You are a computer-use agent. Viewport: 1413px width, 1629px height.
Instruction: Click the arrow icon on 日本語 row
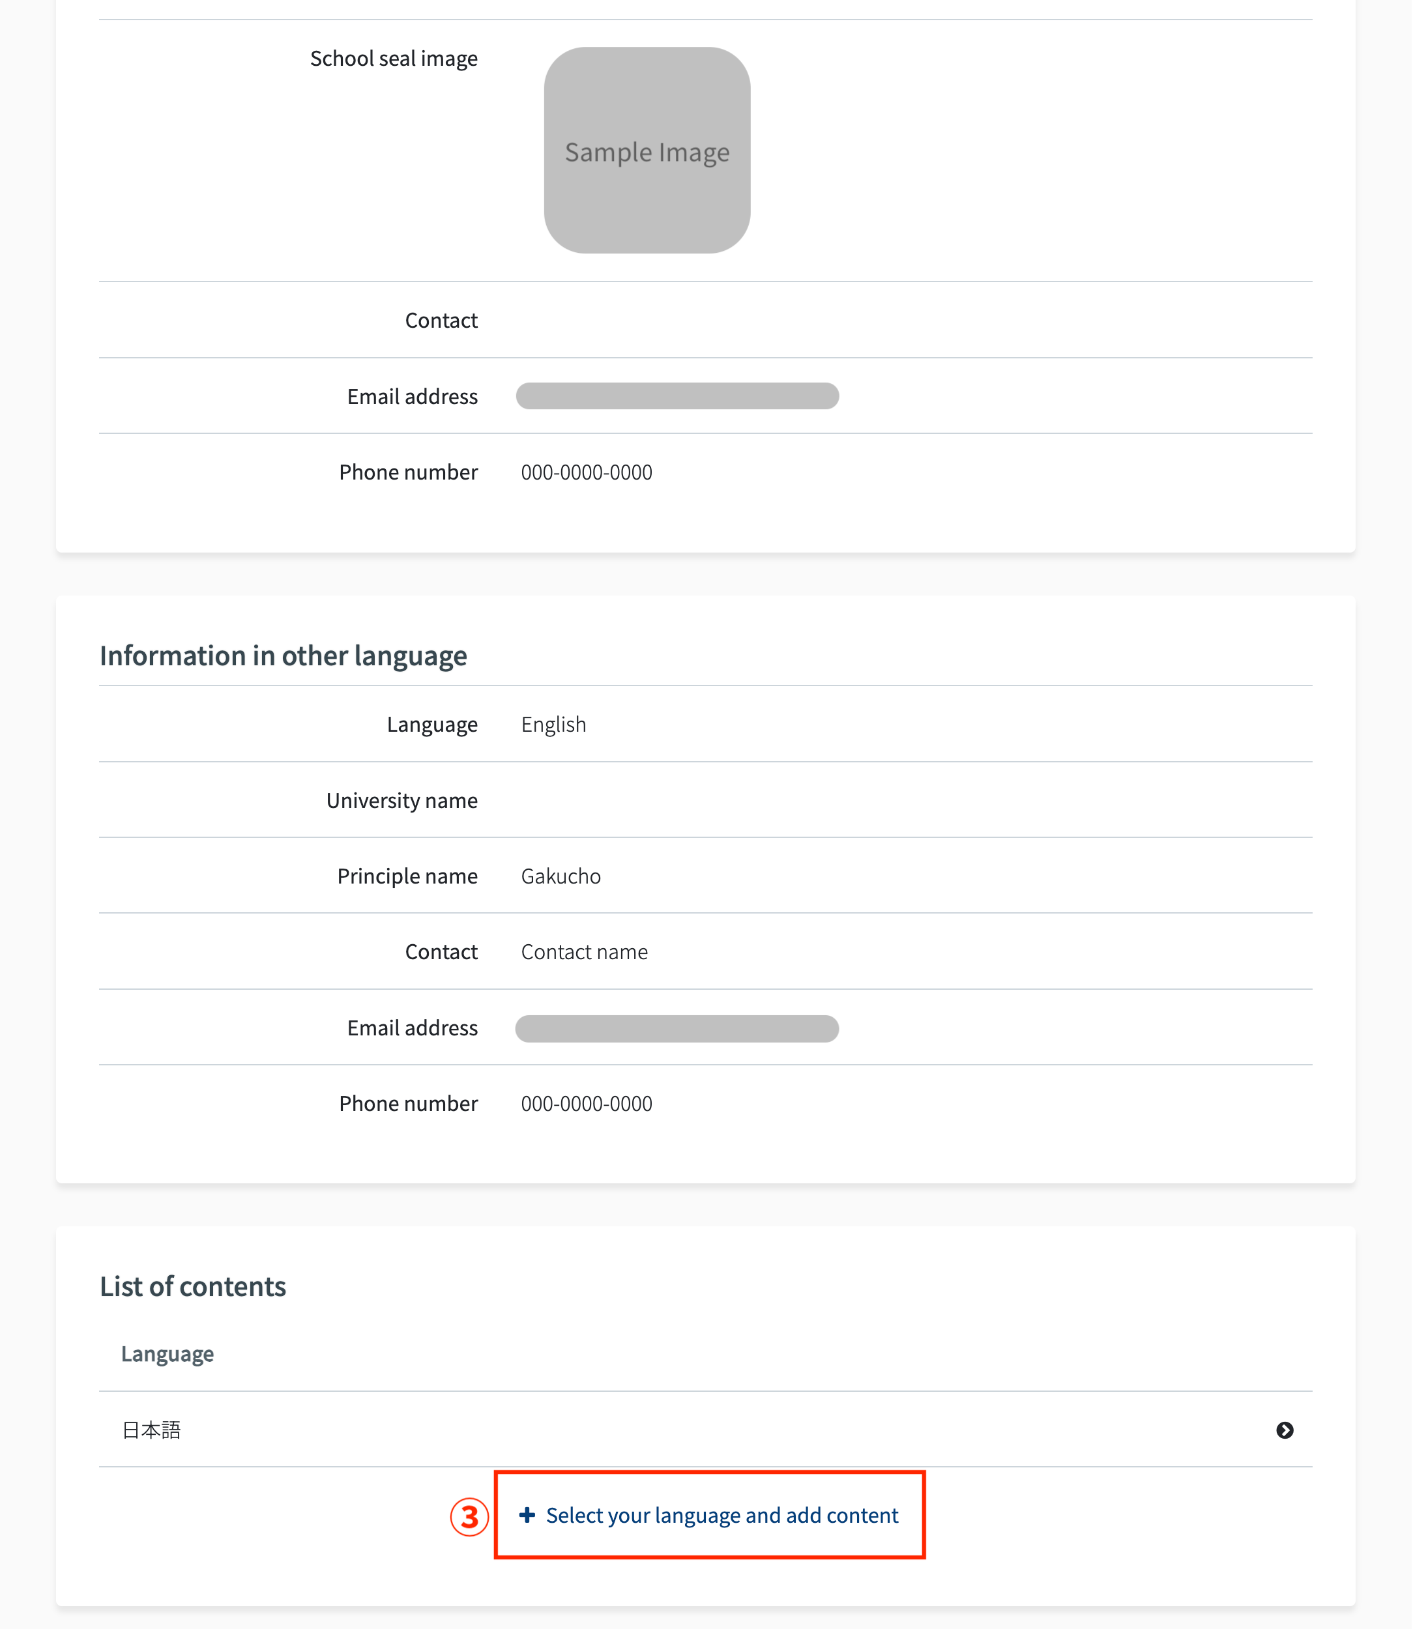click(x=1284, y=1430)
